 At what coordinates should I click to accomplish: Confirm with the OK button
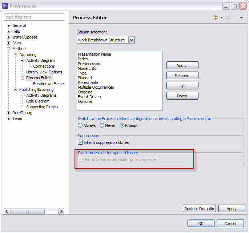coord(201,224)
